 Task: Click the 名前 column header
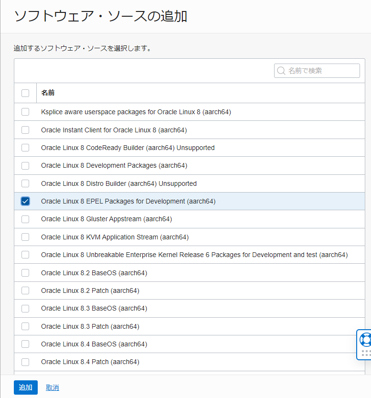tap(48, 93)
